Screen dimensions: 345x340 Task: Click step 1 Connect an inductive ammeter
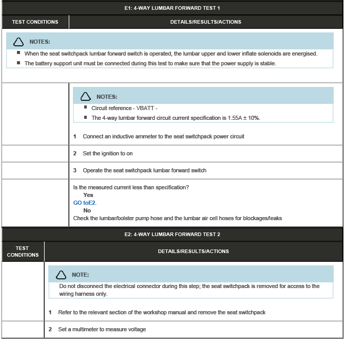[163, 137]
